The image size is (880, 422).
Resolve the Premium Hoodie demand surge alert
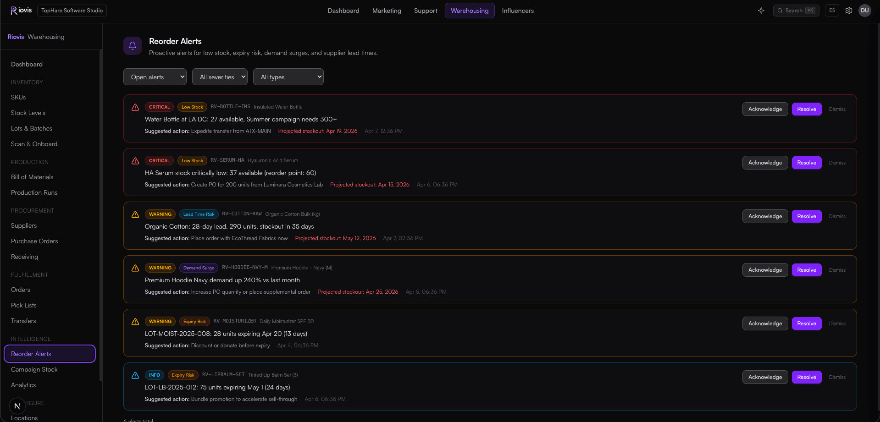coord(807,270)
